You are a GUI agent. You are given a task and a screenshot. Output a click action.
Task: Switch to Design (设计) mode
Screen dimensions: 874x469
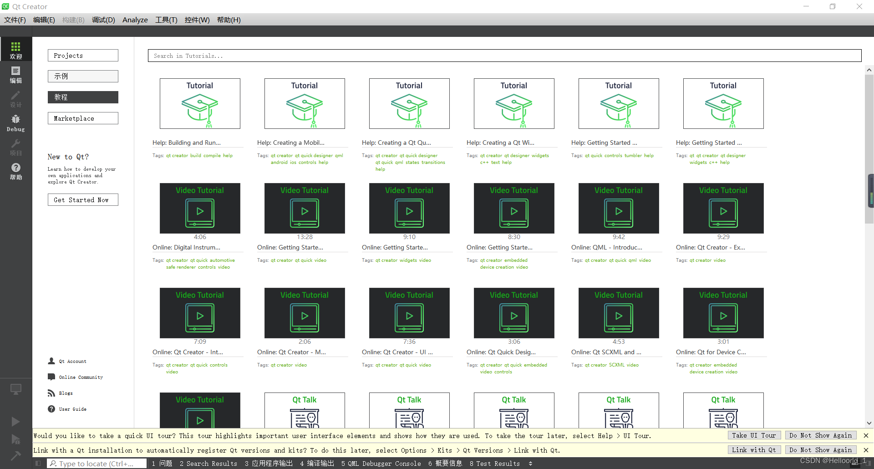pos(16,98)
